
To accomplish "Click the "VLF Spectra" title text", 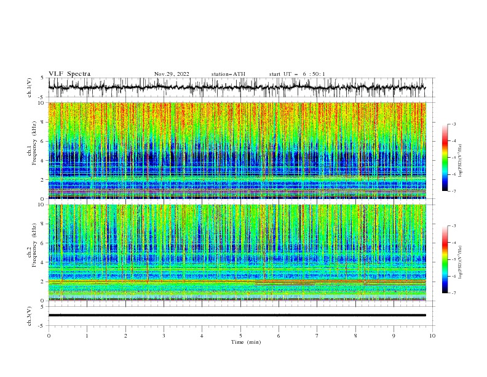I will tap(69, 74).
